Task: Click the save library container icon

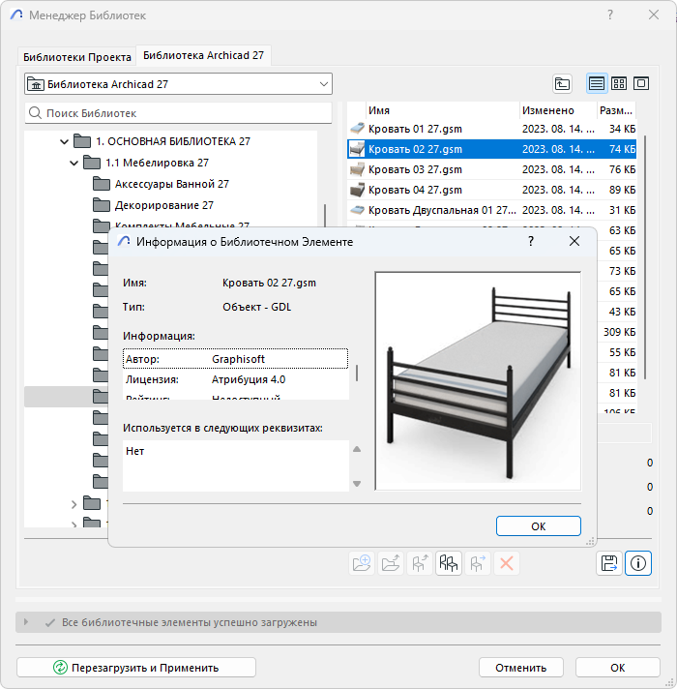Action: [609, 563]
